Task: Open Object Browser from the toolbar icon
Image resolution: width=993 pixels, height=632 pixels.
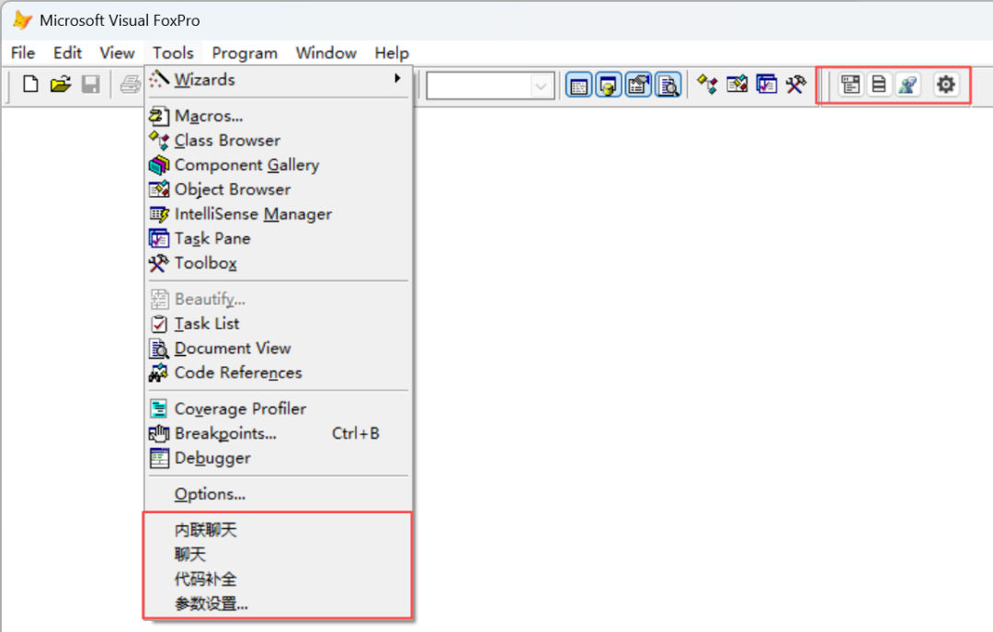Action: point(737,85)
